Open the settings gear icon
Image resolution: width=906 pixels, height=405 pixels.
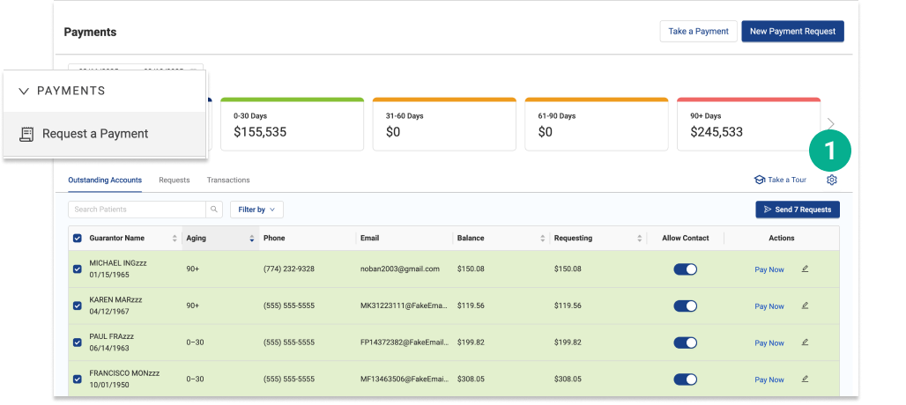coord(831,180)
